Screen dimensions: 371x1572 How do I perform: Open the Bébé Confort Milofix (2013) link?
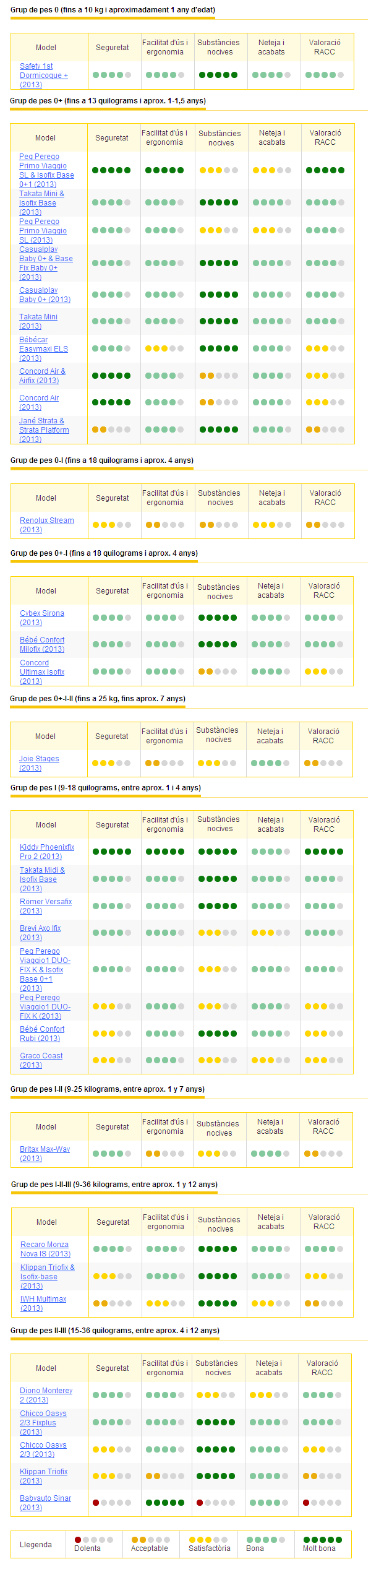tap(42, 644)
